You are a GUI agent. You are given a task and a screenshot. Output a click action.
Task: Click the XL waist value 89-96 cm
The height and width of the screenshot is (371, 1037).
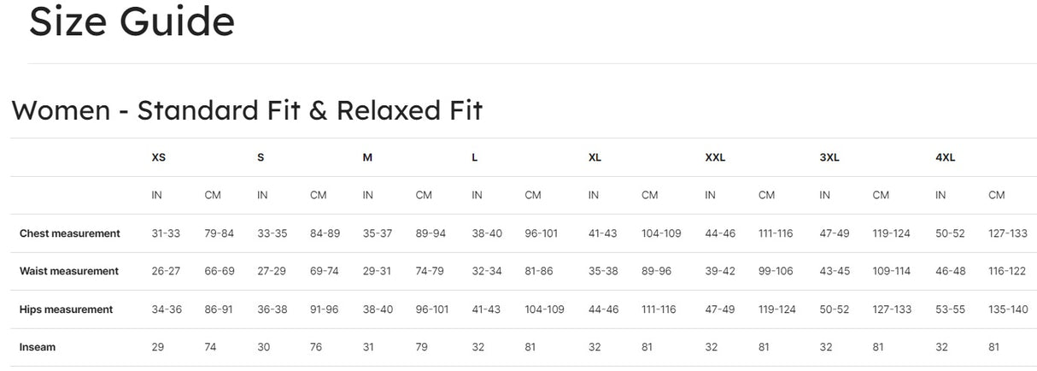pyautogui.click(x=657, y=271)
